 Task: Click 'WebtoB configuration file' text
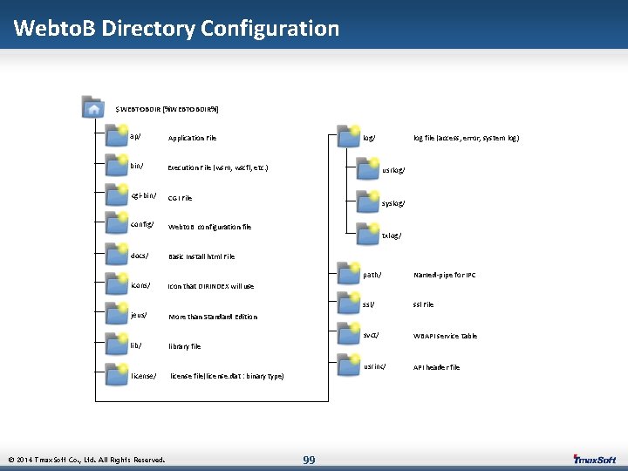click(209, 227)
